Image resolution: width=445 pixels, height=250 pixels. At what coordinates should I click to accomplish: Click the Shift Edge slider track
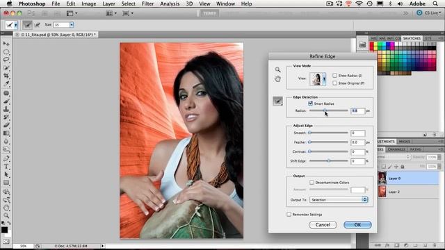click(329, 160)
